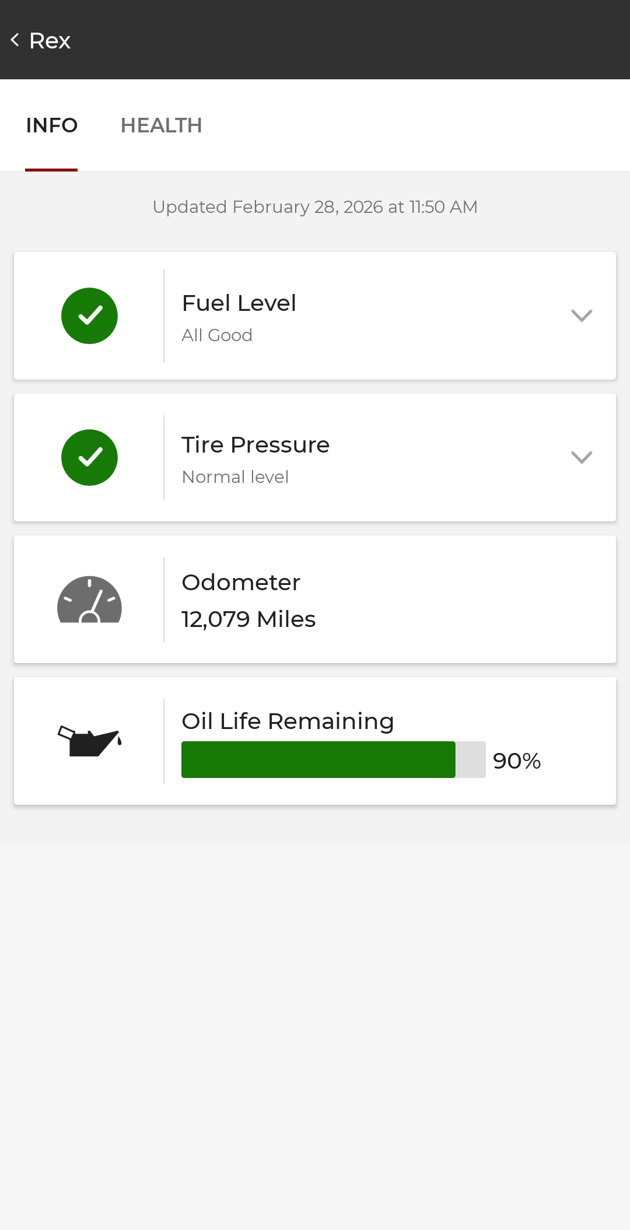This screenshot has height=1230, width=630.
Task: Click the 12,079 Miles odometer reading
Action: 249,619
